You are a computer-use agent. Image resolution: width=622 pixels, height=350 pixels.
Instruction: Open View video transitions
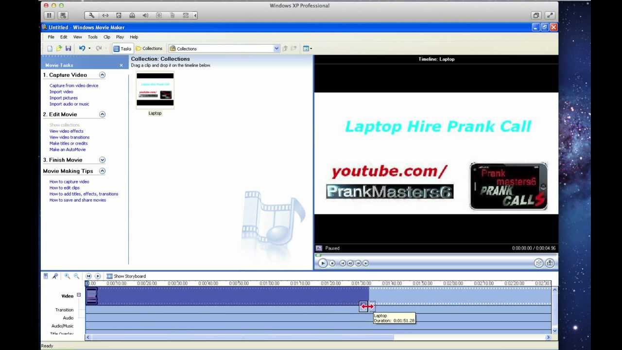click(69, 137)
